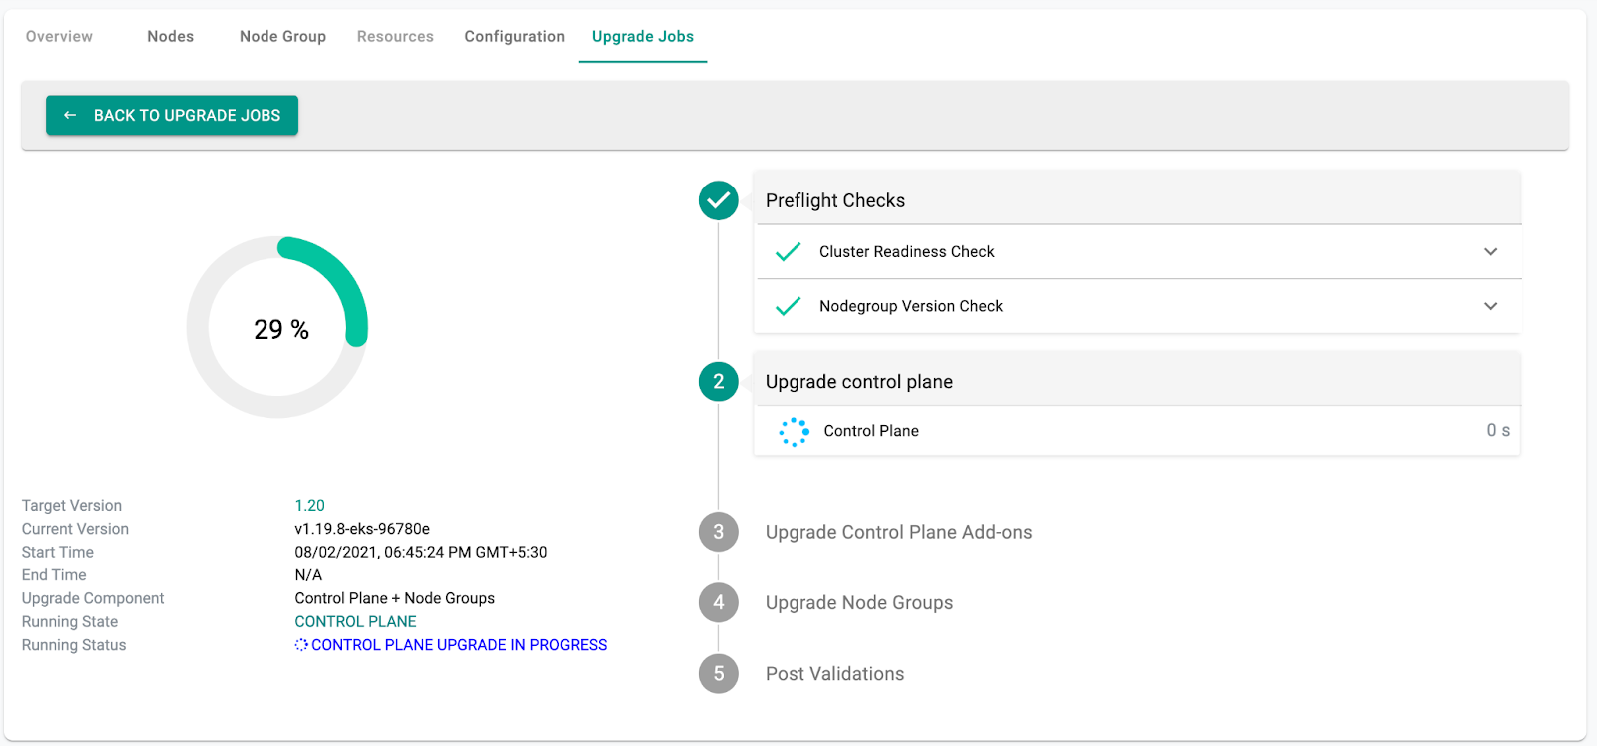Click the Cluster Readiness Check green checkmark
Image resolution: width=1597 pixels, height=746 pixels.
point(788,252)
